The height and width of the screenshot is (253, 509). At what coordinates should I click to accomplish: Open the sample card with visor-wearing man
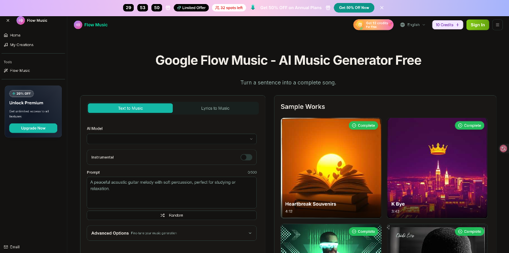click(331, 238)
